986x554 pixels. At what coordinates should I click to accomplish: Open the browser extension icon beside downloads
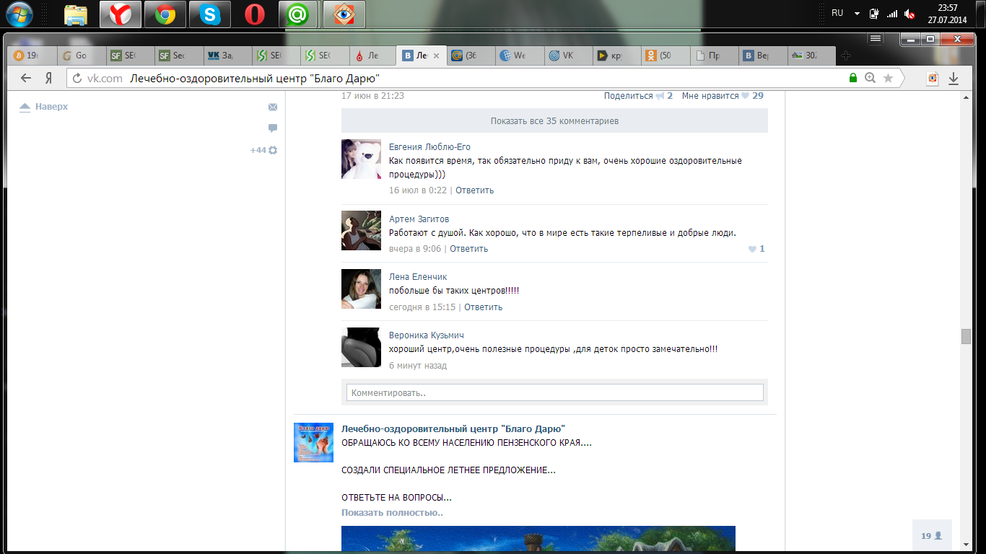coord(932,78)
